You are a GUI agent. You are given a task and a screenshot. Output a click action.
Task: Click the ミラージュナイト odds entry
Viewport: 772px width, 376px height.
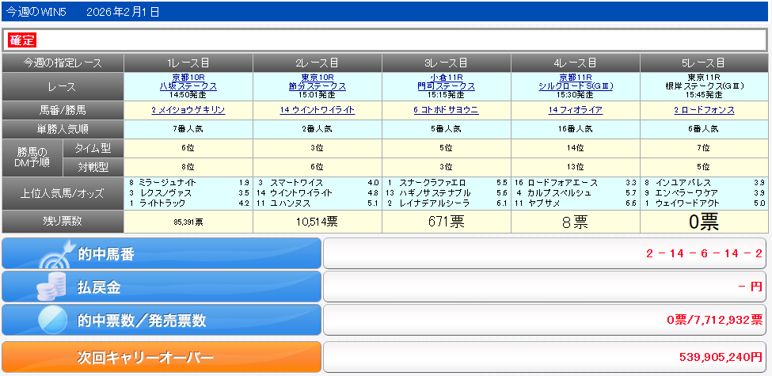188,183
